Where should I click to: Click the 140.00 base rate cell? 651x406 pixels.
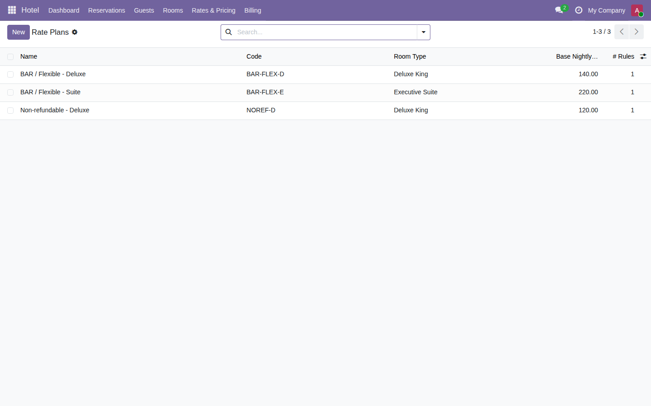point(588,74)
